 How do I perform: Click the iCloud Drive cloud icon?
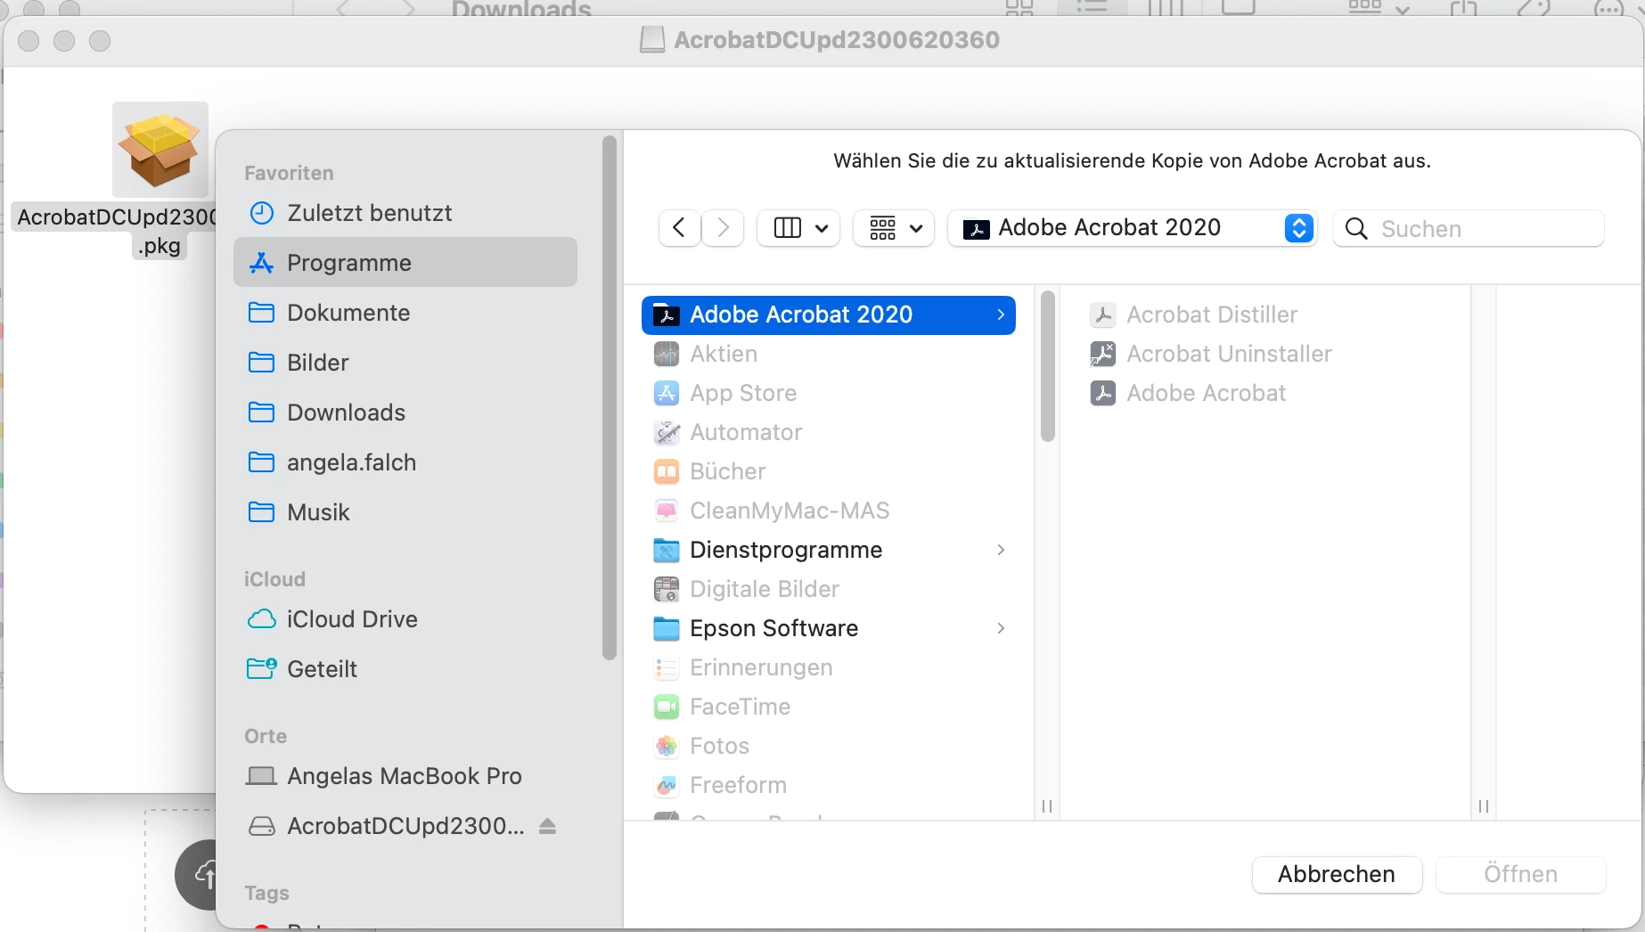click(x=261, y=619)
